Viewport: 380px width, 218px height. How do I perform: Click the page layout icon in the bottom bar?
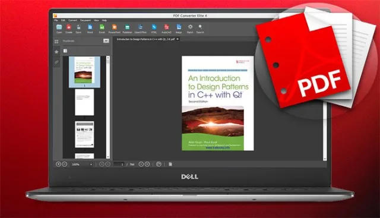pyautogui.click(x=170, y=164)
